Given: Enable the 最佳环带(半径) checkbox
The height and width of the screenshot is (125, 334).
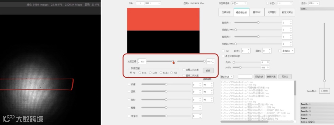Looking at the screenshot, I should coord(223,56).
